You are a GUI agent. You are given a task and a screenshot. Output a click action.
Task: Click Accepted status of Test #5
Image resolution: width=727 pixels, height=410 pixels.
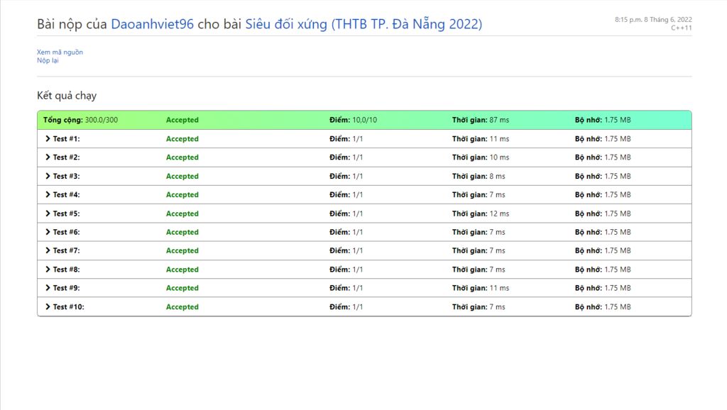(182, 214)
